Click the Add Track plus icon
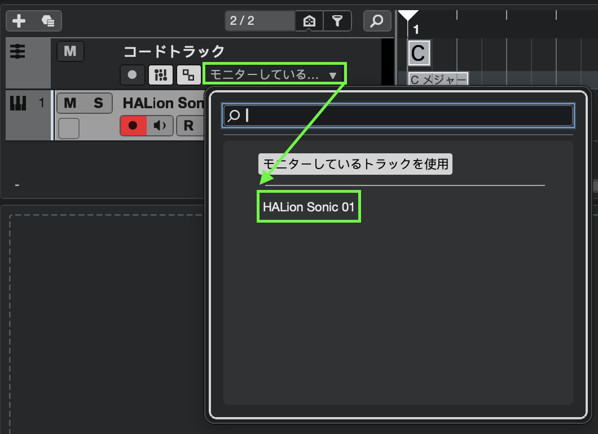 pyautogui.click(x=19, y=21)
